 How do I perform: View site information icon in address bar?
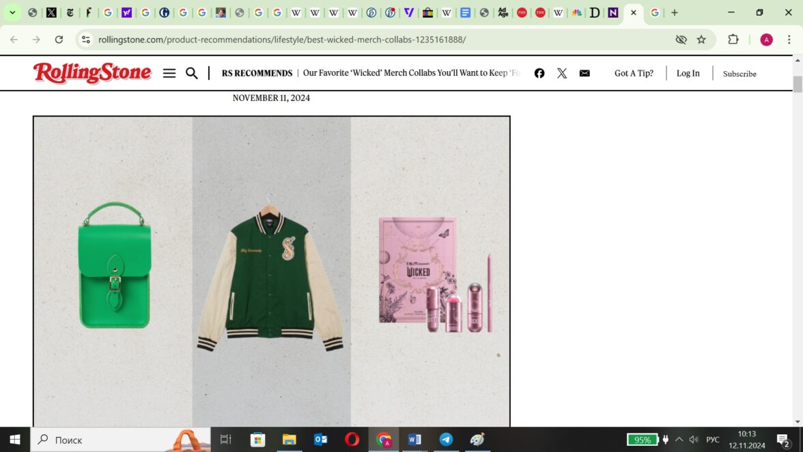(85, 40)
